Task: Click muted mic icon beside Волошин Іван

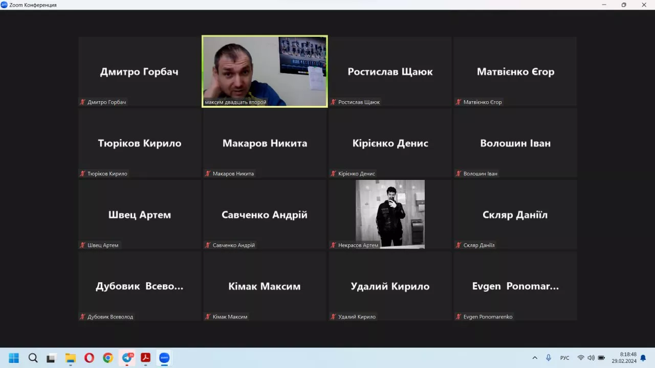Action: coord(458,174)
